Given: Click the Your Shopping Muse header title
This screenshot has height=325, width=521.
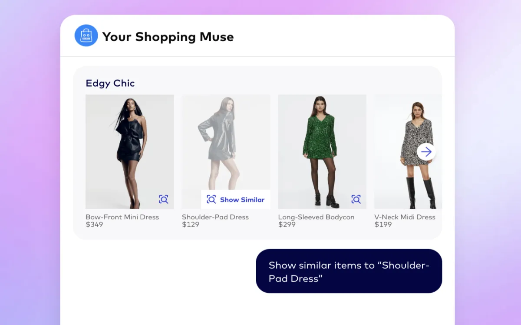Looking at the screenshot, I should pyautogui.click(x=168, y=37).
